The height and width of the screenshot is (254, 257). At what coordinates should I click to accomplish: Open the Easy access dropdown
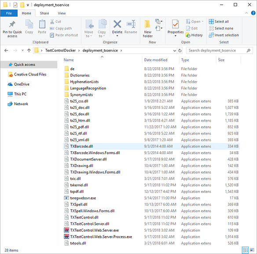159,28
